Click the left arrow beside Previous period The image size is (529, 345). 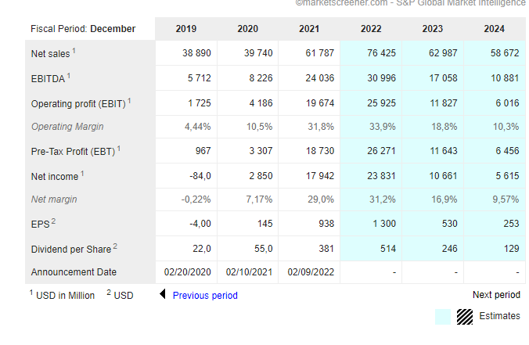point(163,293)
